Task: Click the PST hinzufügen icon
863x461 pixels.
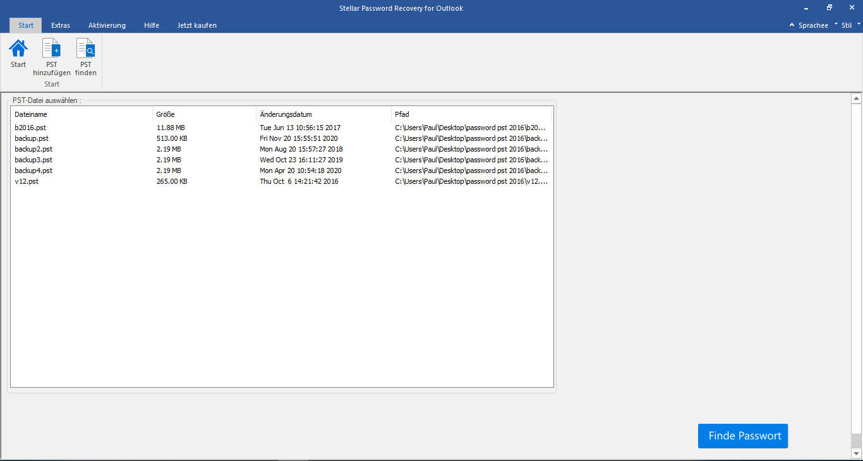Action: point(51,49)
